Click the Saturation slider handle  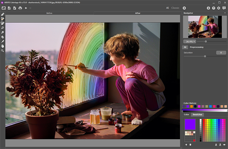[205, 56]
